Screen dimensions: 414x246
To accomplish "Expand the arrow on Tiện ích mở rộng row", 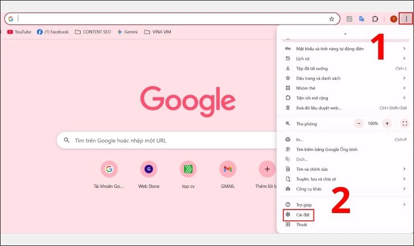I will [x=404, y=98].
